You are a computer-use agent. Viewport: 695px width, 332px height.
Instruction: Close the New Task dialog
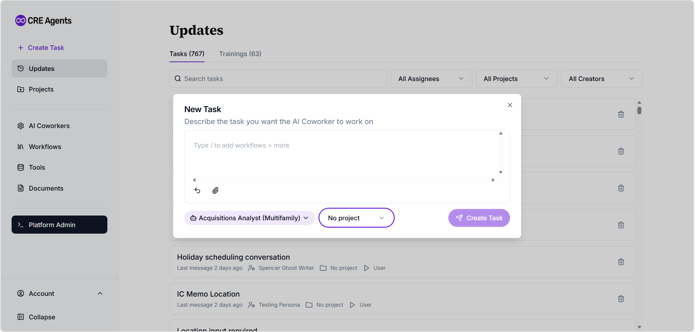(x=510, y=105)
